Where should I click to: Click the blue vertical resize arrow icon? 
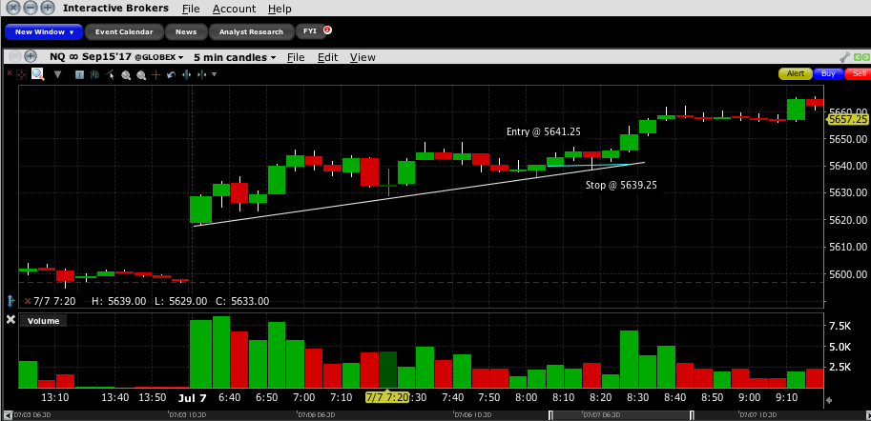pos(10,301)
